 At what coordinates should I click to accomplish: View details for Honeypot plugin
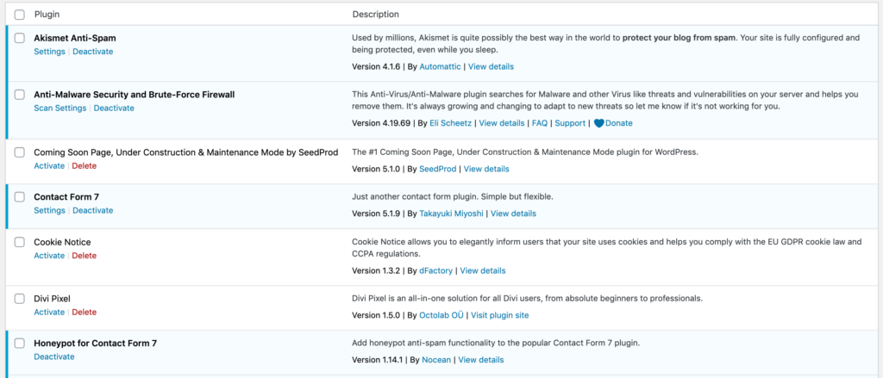coord(481,360)
